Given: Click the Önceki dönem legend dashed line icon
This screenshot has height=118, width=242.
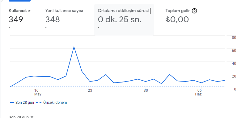Looking at the screenshot, I should click(39, 103).
